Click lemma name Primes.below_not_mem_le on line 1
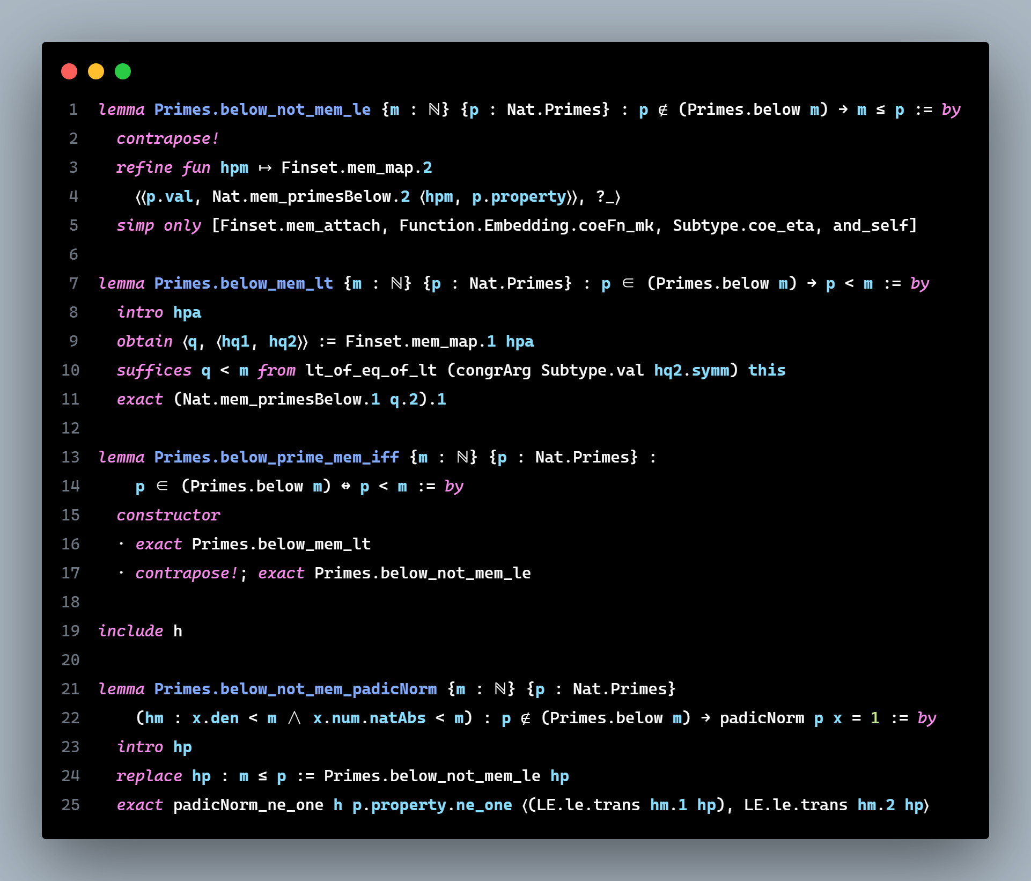The height and width of the screenshot is (881, 1031). click(x=262, y=110)
